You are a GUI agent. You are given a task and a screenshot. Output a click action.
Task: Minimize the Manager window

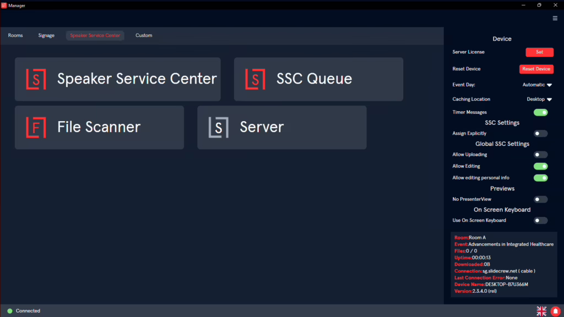[x=523, y=5]
